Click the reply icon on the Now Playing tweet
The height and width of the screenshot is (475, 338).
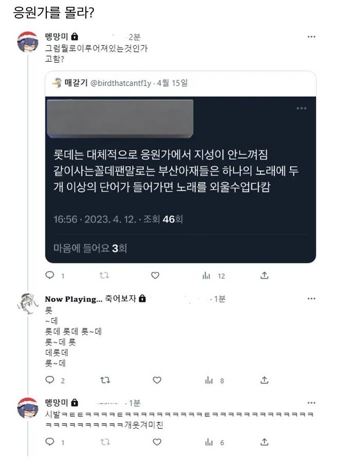49,380
